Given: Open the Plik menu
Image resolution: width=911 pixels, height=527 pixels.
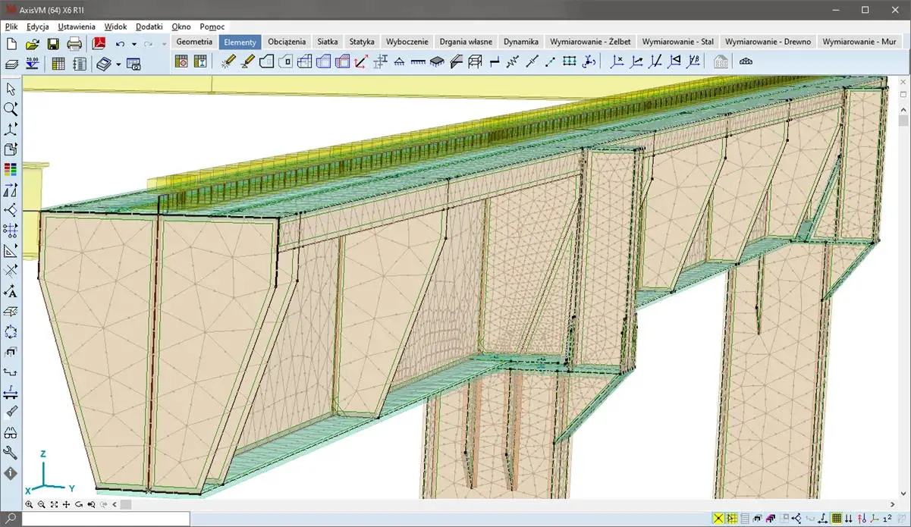Looking at the screenshot, I should [x=11, y=27].
